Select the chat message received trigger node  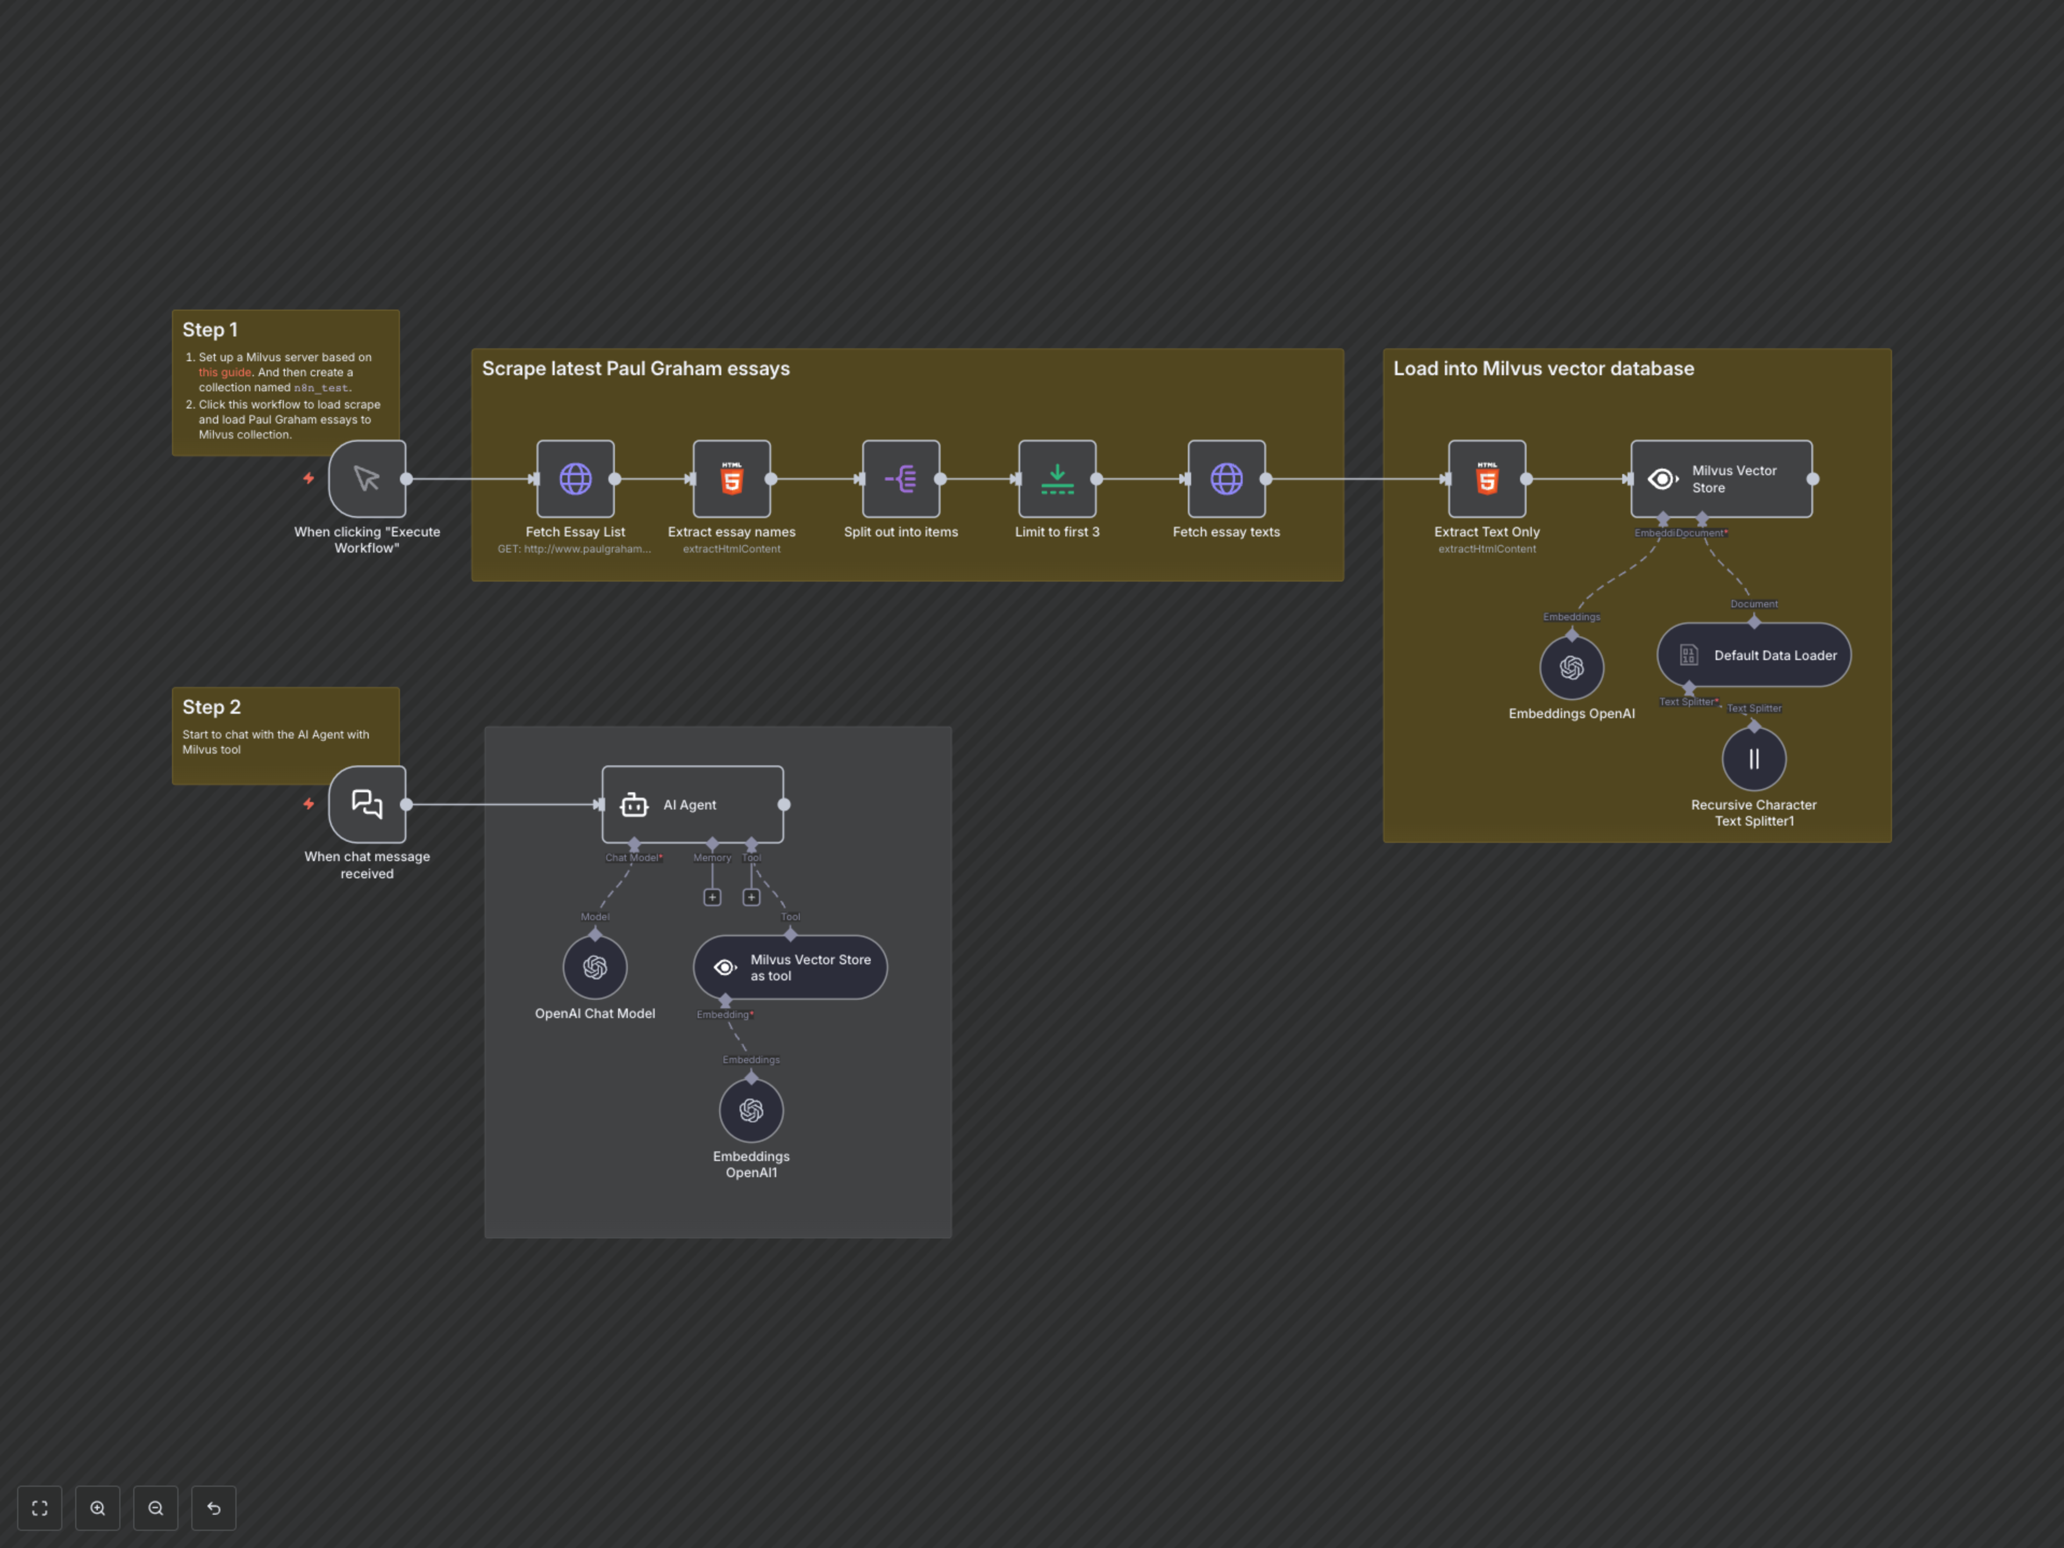(x=367, y=804)
